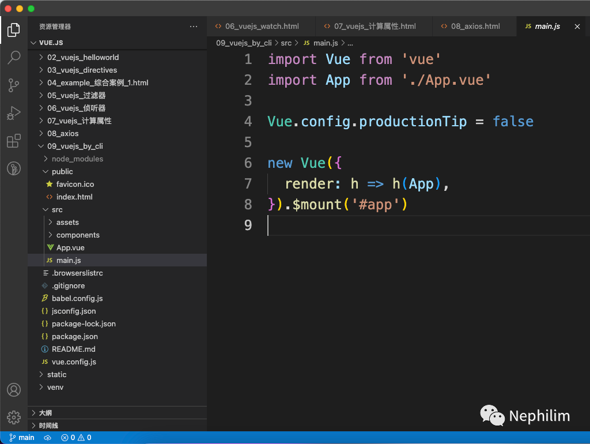The image size is (590, 444).
Task: Expand the 02_vuejs_helloworld folder
Action: [x=117, y=57]
